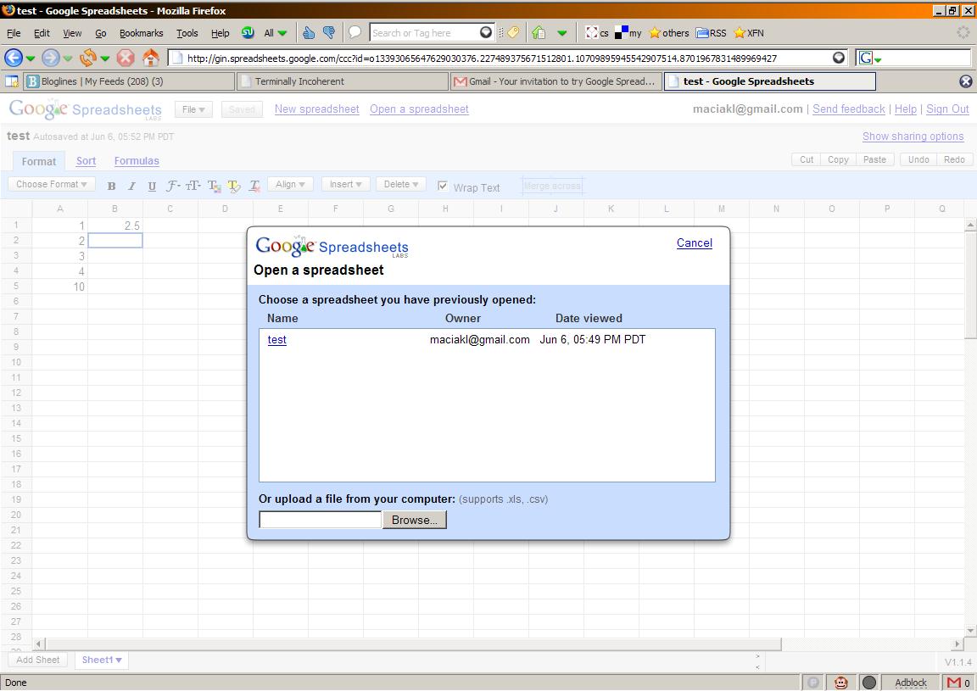Click the StumbleUpon toolbar icon

248,32
